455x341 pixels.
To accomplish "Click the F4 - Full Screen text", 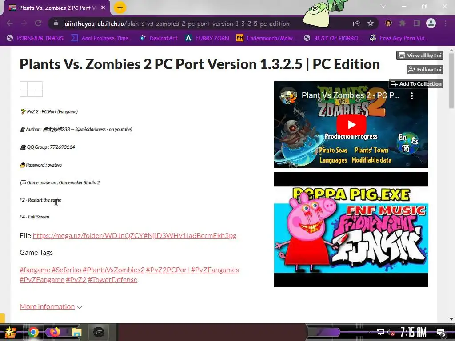I will [34, 217].
